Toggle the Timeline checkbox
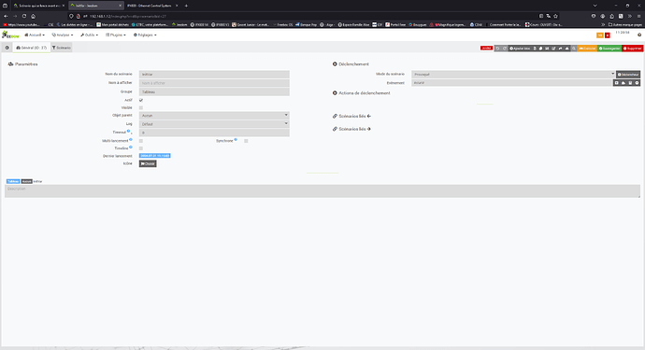This screenshot has height=350, width=645. click(141, 148)
